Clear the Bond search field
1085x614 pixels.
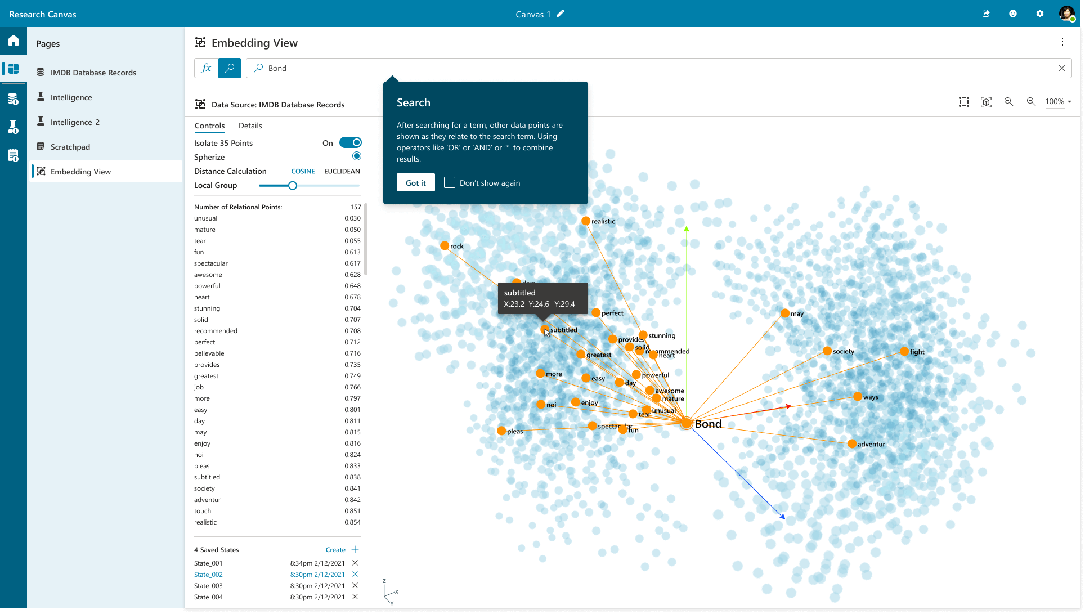[1062, 68]
